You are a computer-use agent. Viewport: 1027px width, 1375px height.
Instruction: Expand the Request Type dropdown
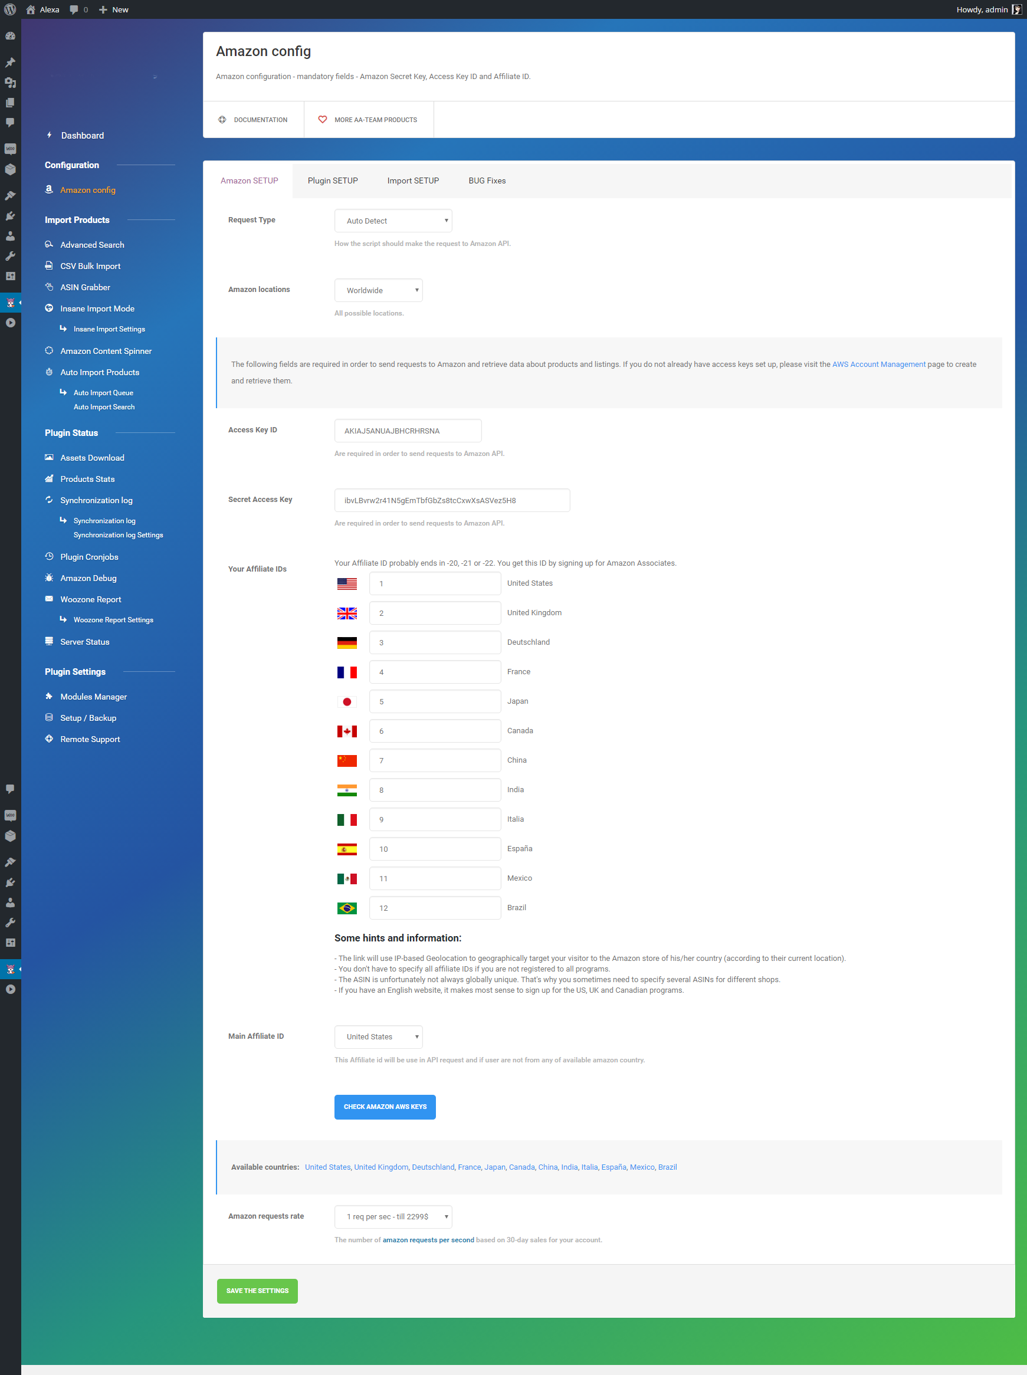point(393,221)
